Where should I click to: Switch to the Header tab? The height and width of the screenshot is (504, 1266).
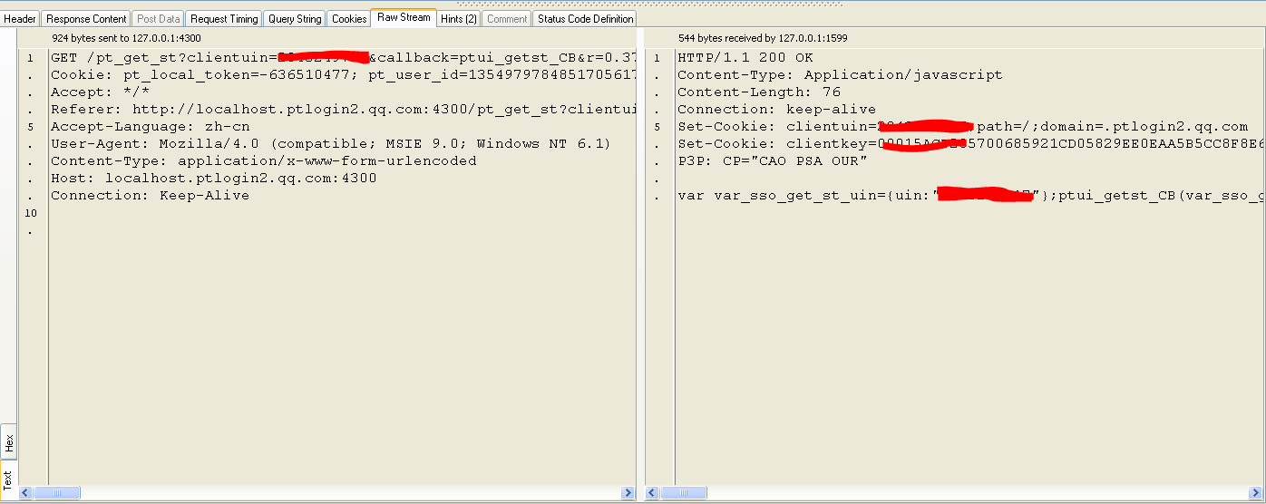point(20,18)
